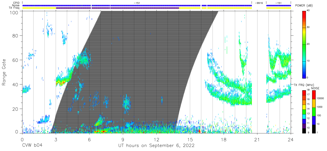
Task: Click the '-151' CPID value above plot center
Action: tap(137, 3)
